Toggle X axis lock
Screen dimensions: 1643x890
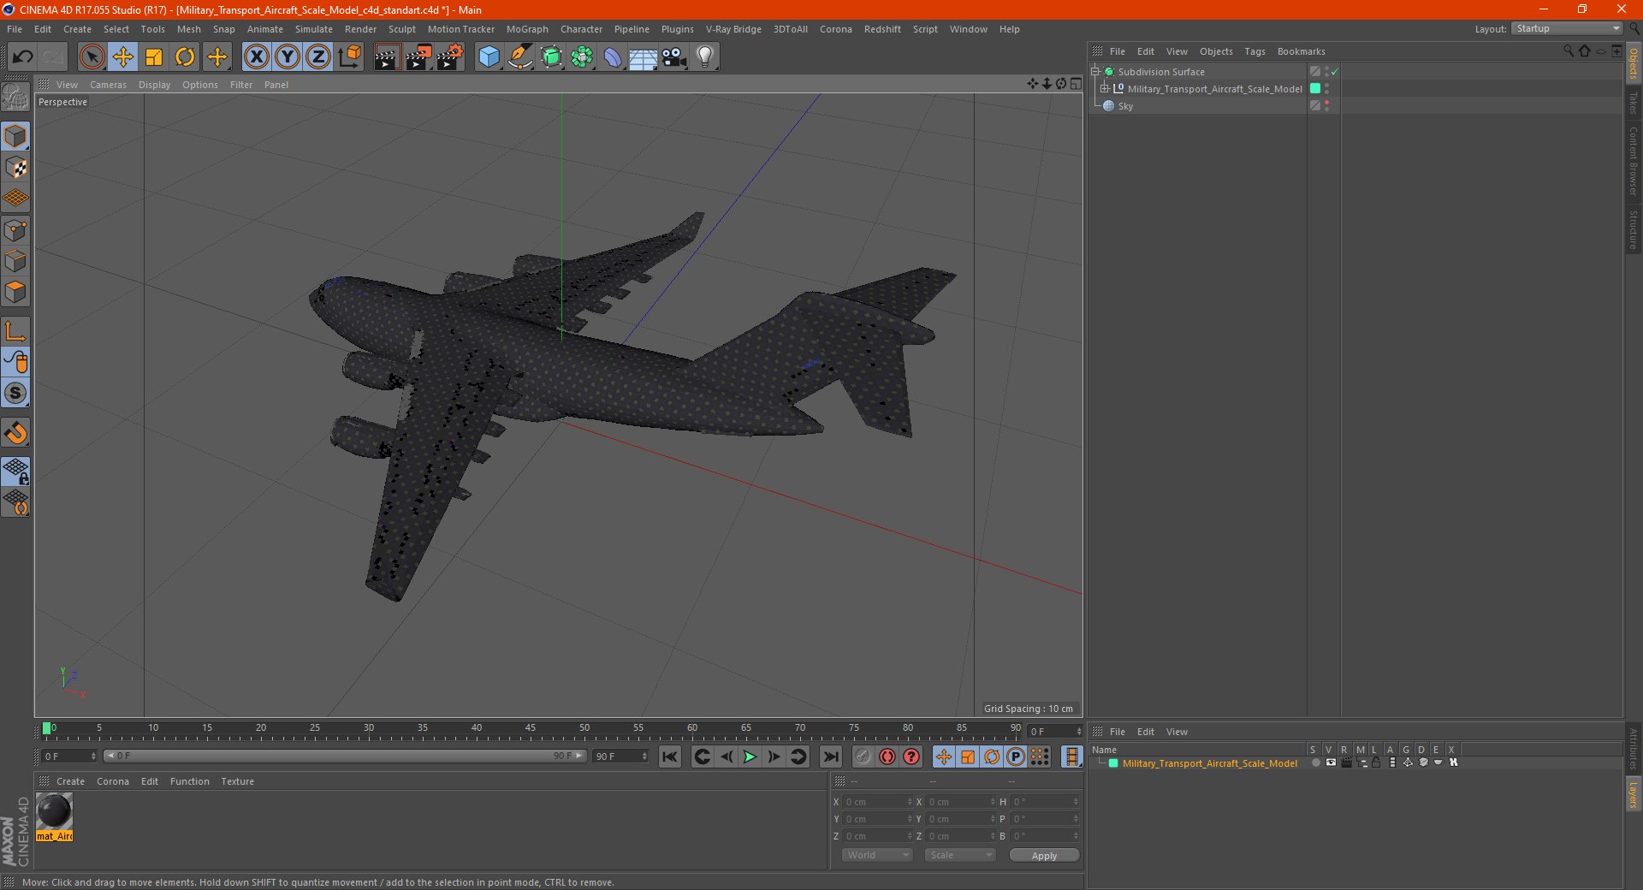(x=256, y=57)
